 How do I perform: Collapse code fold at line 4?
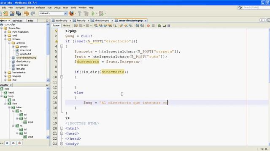62,46
